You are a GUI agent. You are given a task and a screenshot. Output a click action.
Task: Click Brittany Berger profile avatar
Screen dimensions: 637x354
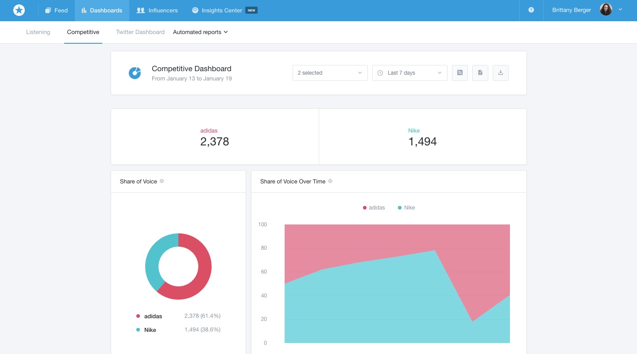[606, 9]
